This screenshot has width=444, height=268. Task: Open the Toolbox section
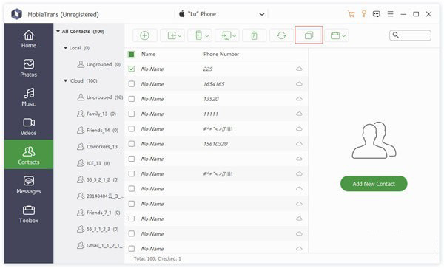29,214
